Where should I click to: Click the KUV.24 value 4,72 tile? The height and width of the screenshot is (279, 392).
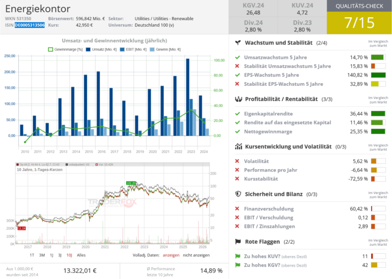(x=302, y=9)
